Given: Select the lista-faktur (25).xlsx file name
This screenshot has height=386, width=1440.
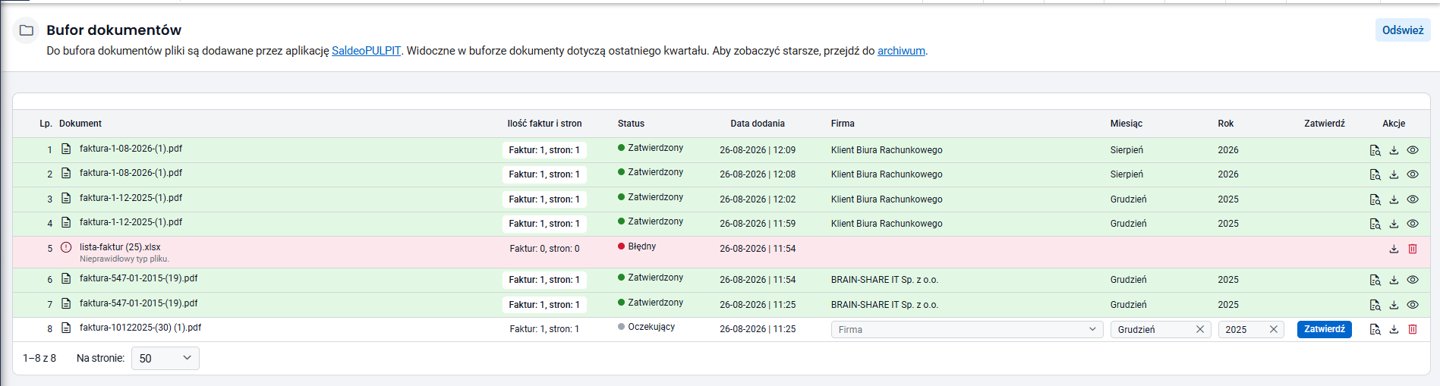Looking at the screenshot, I should [120, 247].
